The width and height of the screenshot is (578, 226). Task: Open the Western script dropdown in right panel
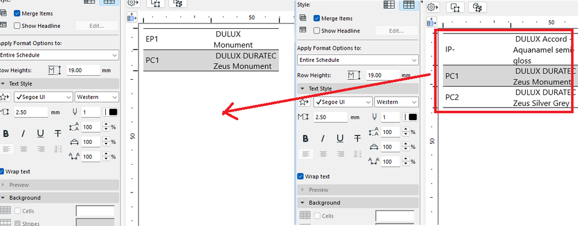[397, 102]
